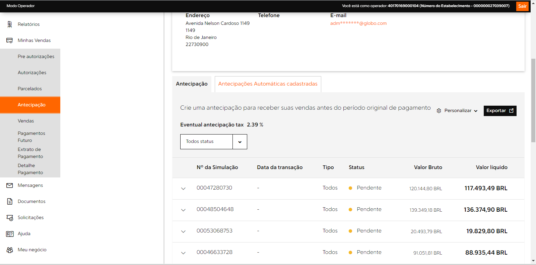Click the Data da transação column header

(x=280, y=167)
